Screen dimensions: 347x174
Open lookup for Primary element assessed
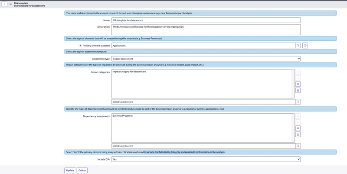point(298,46)
